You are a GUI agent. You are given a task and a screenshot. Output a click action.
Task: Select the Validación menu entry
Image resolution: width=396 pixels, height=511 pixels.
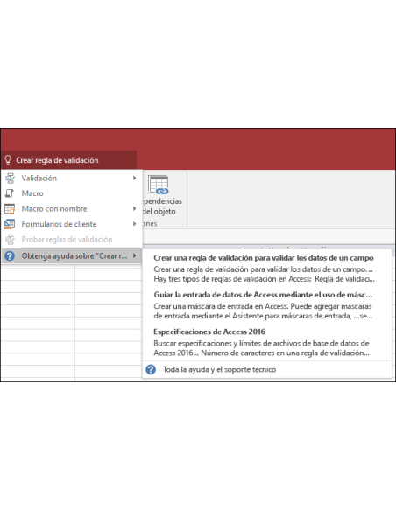tap(72, 178)
